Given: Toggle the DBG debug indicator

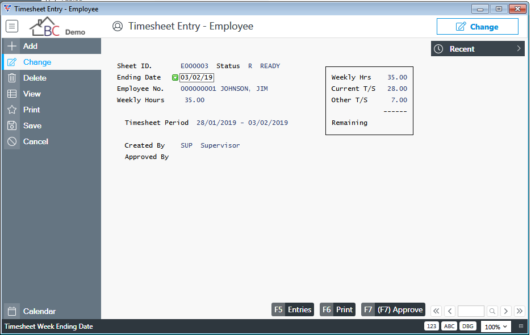Looking at the screenshot, I should 467,326.
